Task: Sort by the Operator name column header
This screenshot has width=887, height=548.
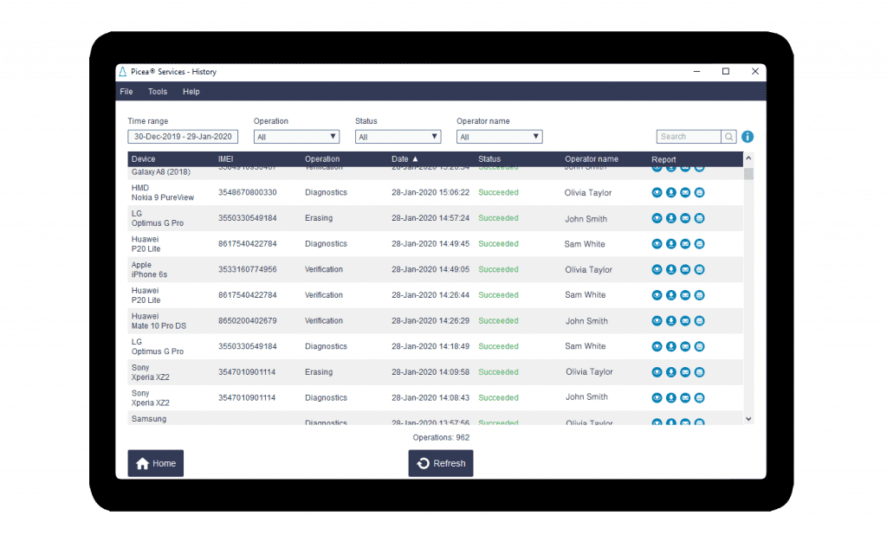Action: [591, 159]
